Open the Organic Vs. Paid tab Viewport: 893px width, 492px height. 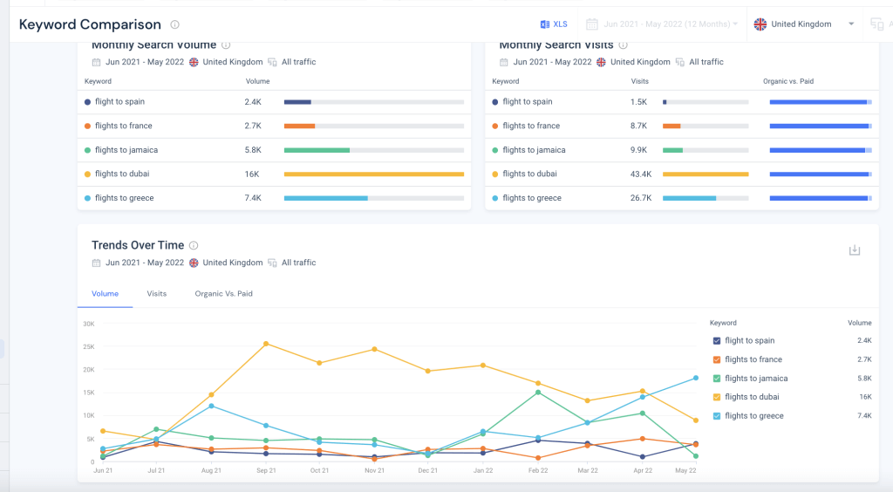[224, 294]
